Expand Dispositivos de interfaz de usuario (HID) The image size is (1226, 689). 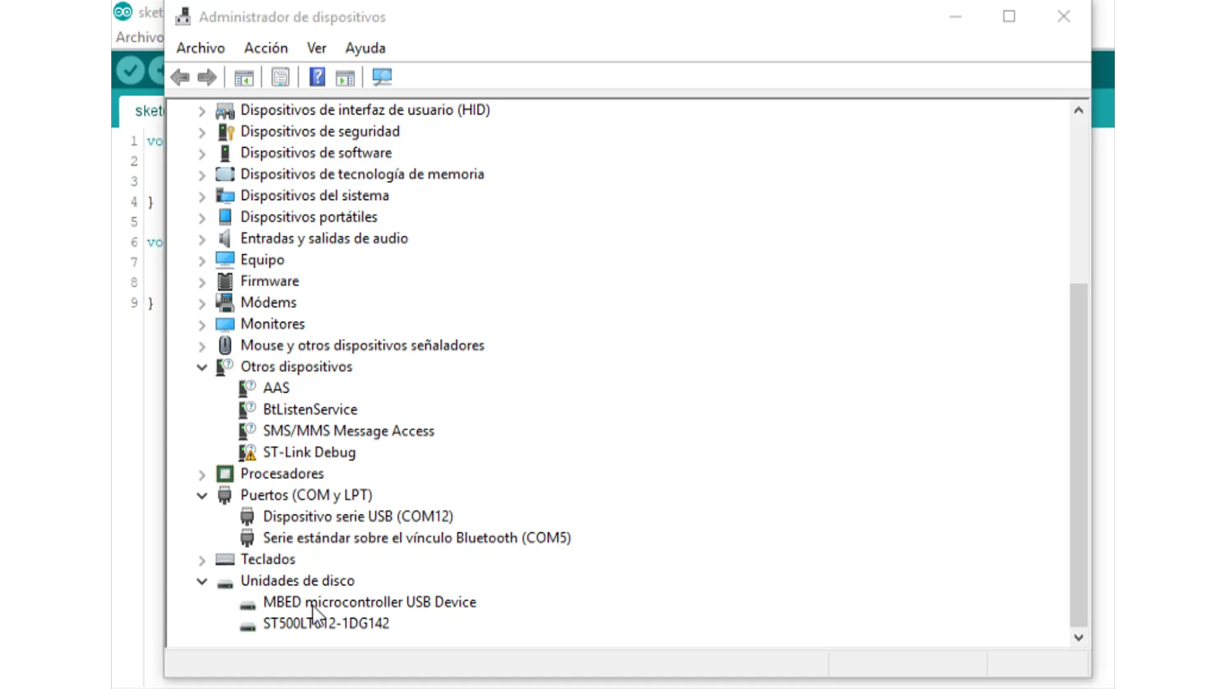coord(202,111)
